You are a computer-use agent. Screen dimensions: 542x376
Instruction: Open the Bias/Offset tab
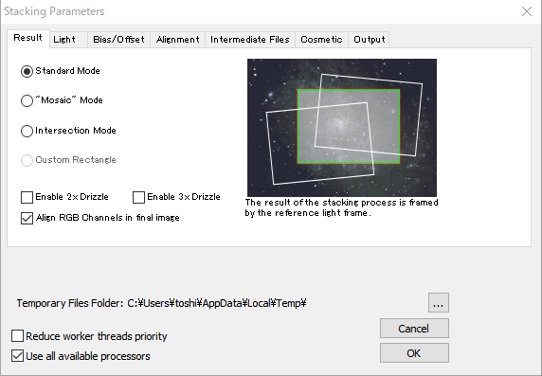(118, 40)
